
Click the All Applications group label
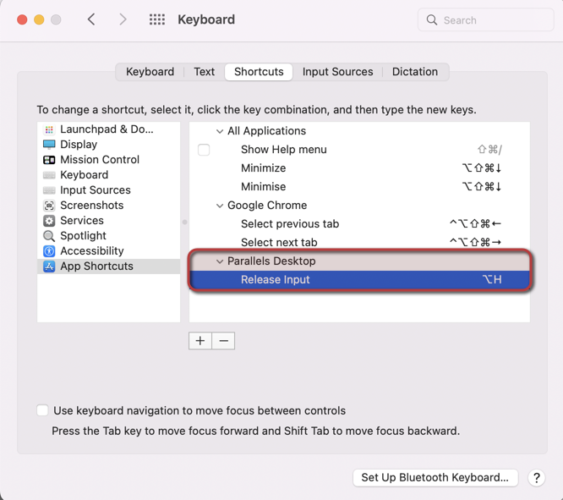point(267,131)
